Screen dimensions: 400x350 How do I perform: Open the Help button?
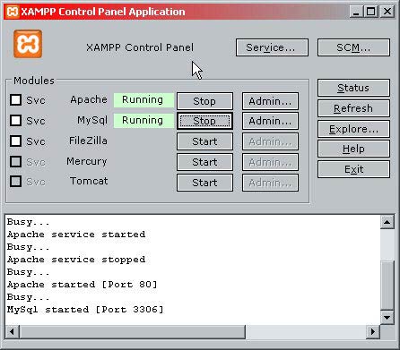(353, 149)
